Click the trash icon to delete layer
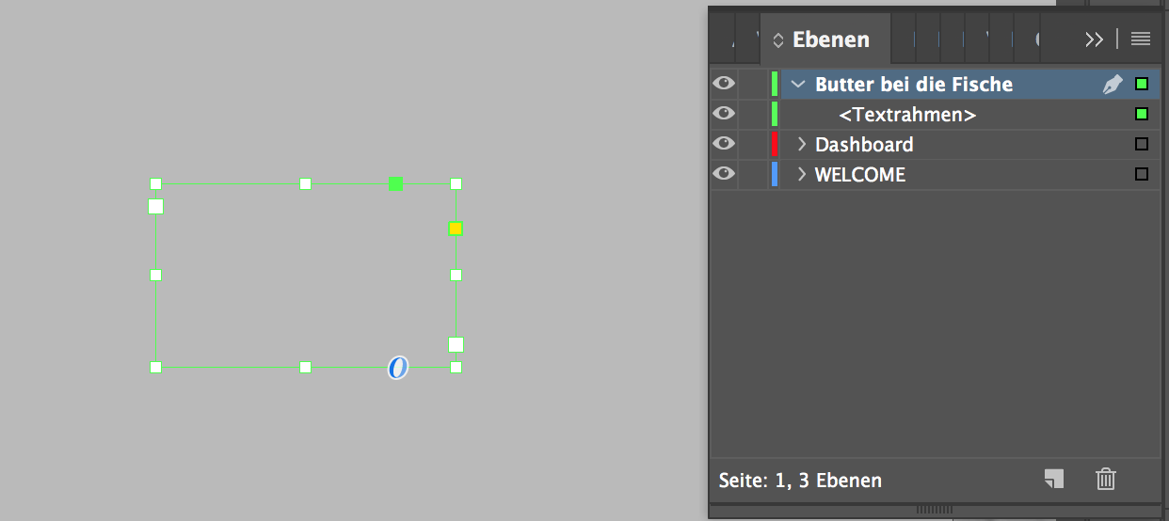Viewport: 1169px width, 521px height. click(1106, 480)
